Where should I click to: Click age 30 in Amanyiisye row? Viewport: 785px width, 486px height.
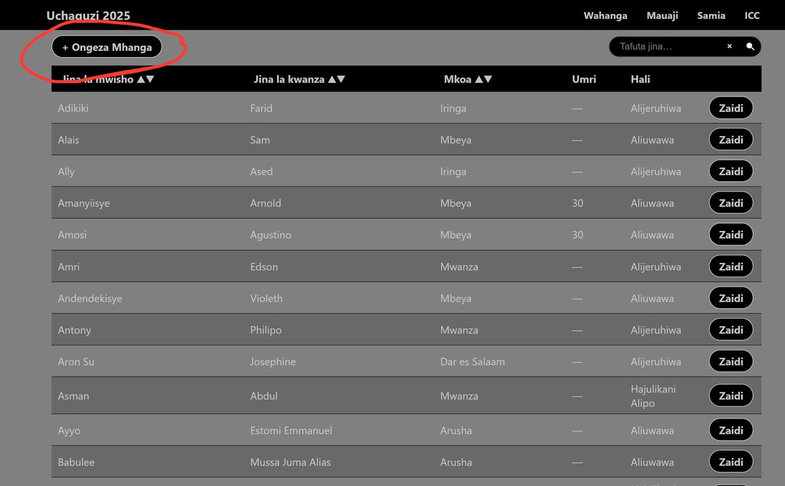[x=578, y=203]
